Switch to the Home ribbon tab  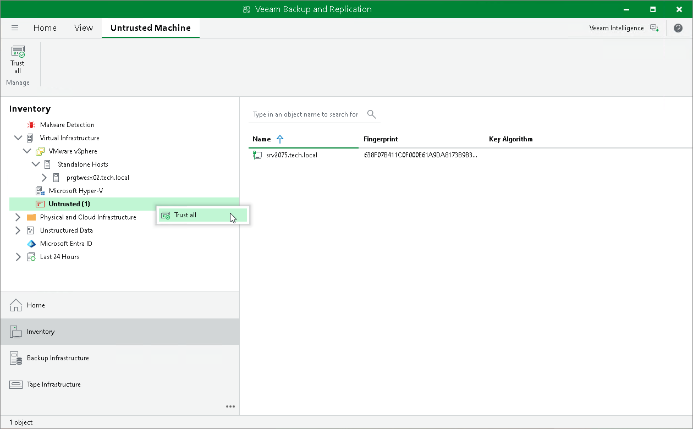[x=45, y=28]
